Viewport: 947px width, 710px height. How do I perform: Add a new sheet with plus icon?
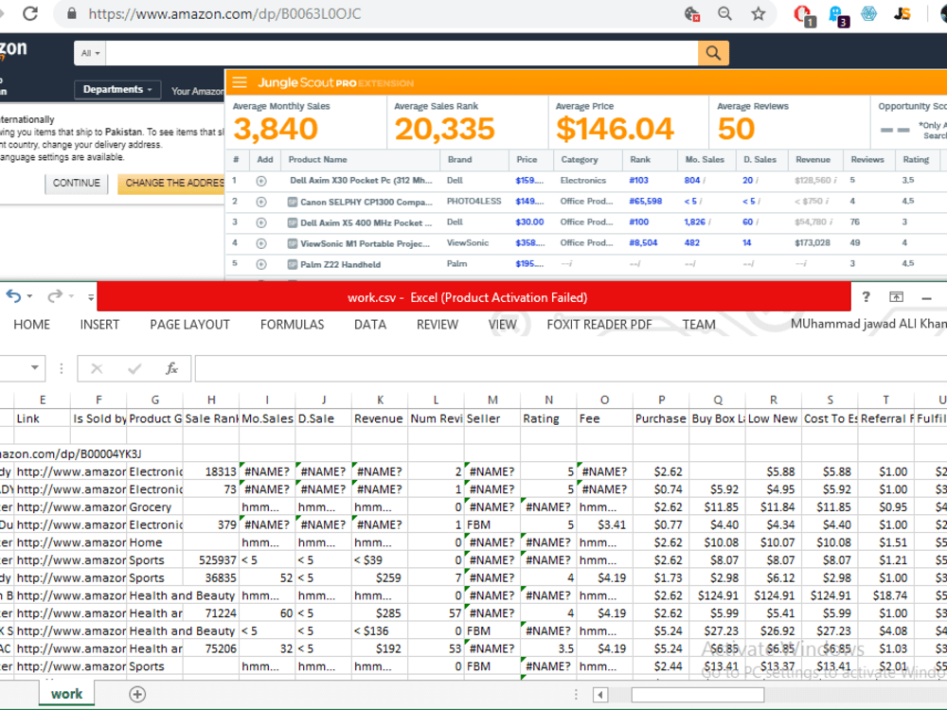pos(137,694)
